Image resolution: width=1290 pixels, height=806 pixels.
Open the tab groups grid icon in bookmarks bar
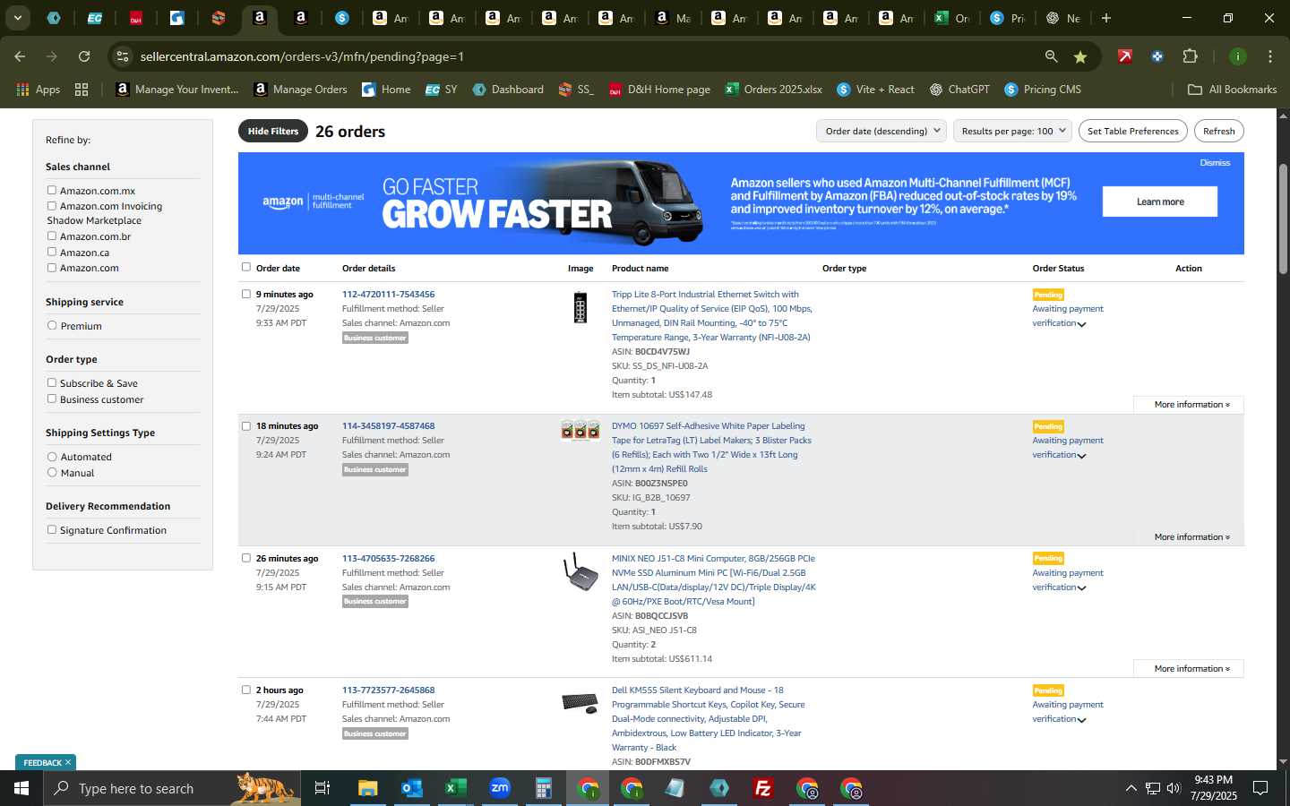82,90
